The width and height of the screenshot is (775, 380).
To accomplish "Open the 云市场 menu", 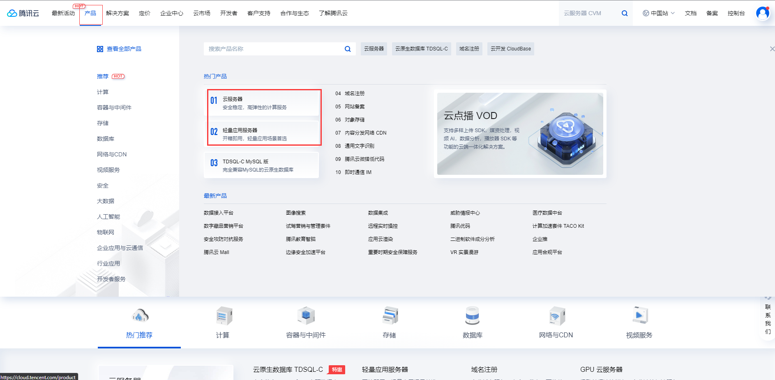I will 202,13.
